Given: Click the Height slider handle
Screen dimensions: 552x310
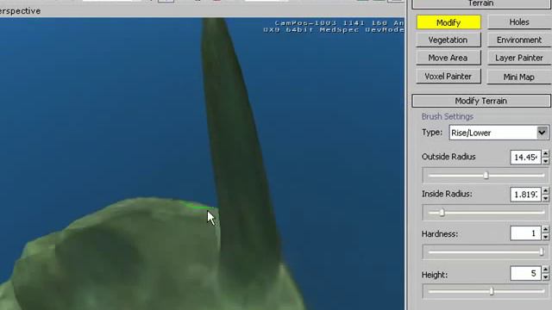Looking at the screenshot, I should tap(492, 291).
